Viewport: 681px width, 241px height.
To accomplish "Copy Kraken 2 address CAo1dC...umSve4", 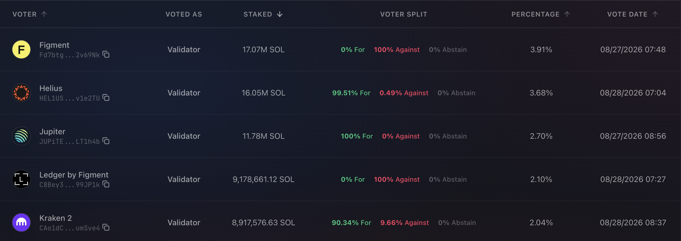I will [106, 228].
